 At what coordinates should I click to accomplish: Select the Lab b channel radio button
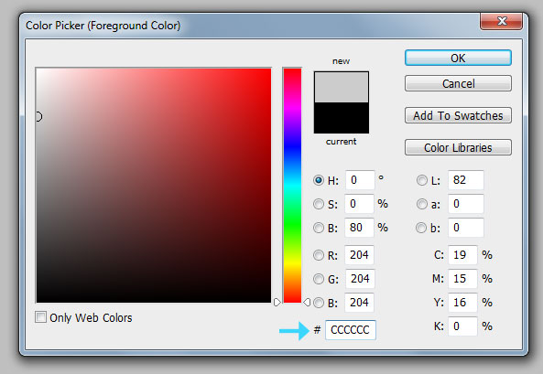421,228
